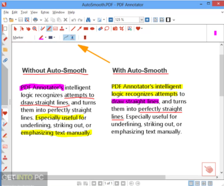The image size is (224, 186).
Task: Expand the marker color dropdown arrow
Action: pos(46,37)
